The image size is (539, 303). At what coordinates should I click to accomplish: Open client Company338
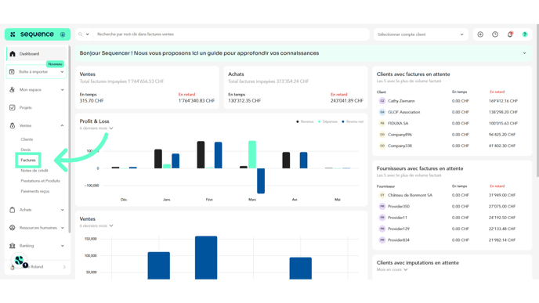(x=400, y=146)
